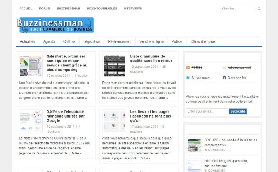Open the 31 COMMENTS link
278x172 pixels.
215,171
